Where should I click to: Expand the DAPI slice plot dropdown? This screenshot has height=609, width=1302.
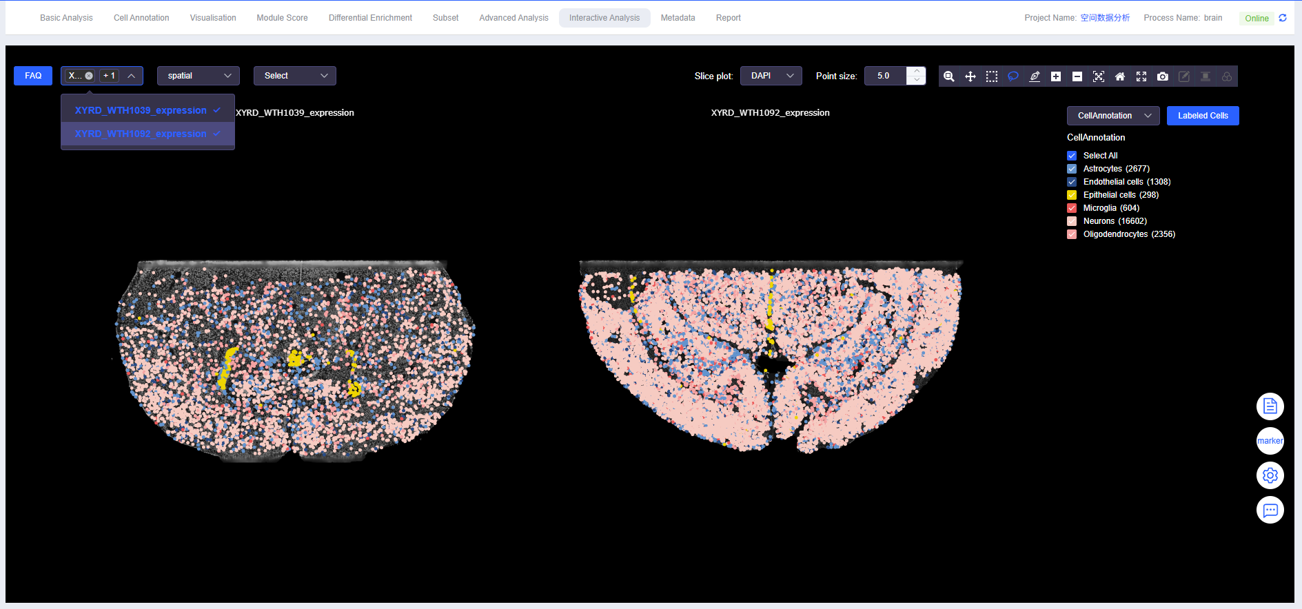pos(771,76)
